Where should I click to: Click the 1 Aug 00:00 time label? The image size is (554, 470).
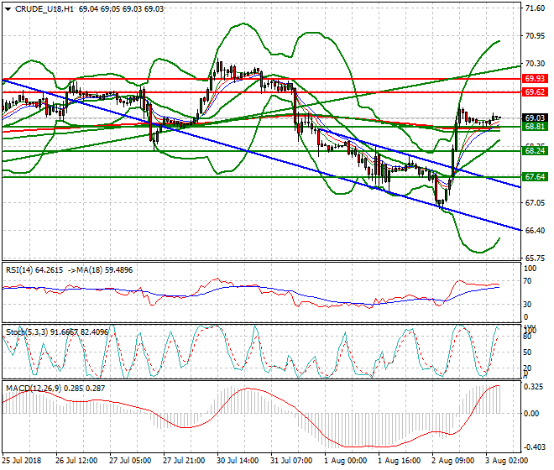click(345, 461)
